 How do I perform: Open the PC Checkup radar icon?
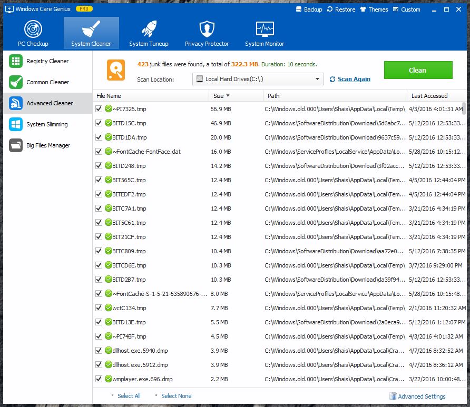(33, 29)
